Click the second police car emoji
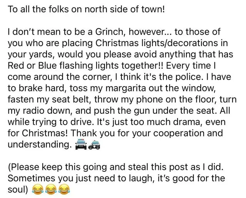 coord(94,146)
